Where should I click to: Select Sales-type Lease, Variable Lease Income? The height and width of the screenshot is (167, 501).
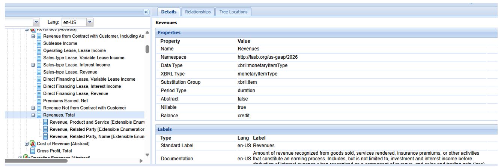click(x=84, y=58)
